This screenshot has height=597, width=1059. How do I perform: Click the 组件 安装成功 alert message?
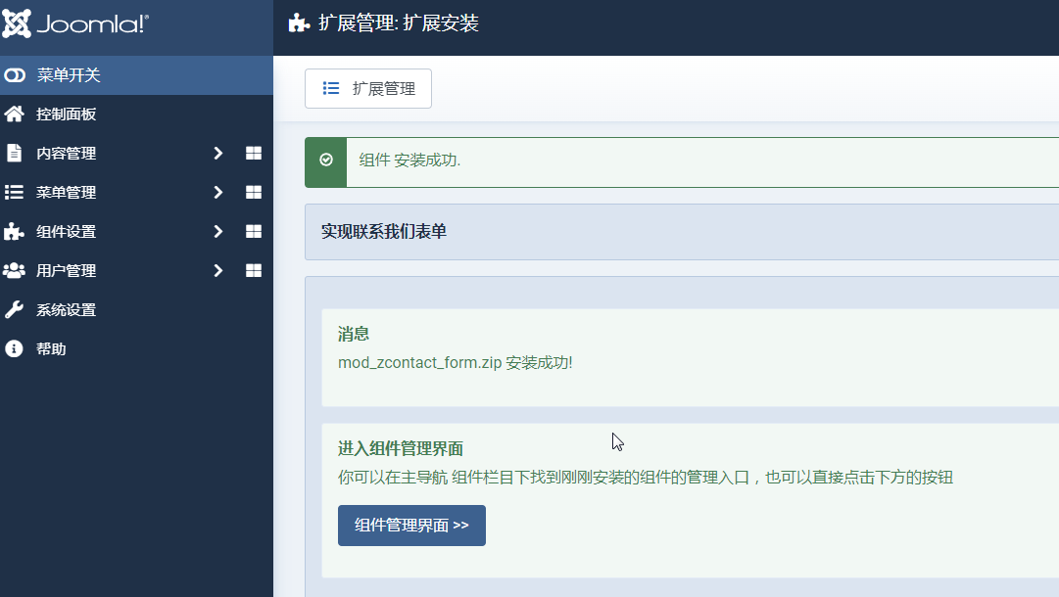[409, 160]
